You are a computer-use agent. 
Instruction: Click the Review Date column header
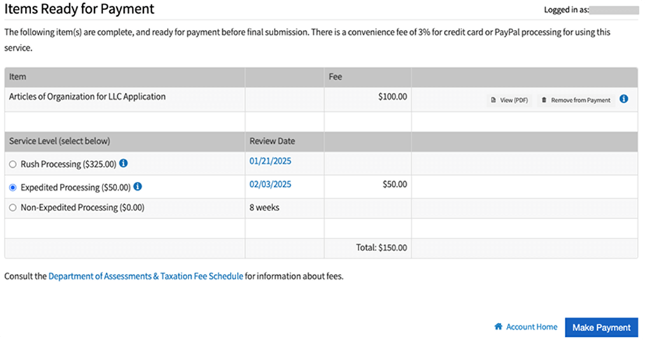[x=272, y=141]
